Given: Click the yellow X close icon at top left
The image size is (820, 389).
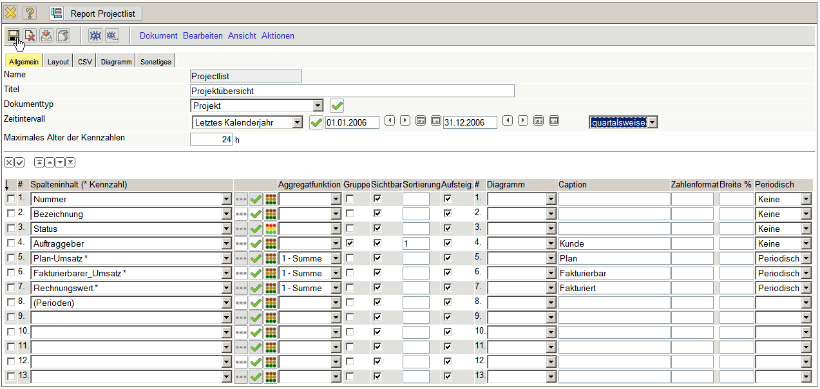Looking at the screenshot, I should click(x=11, y=13).
